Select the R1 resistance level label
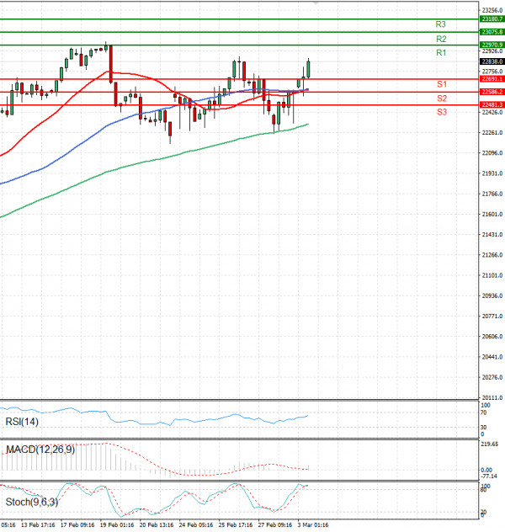 click(441, 53)
